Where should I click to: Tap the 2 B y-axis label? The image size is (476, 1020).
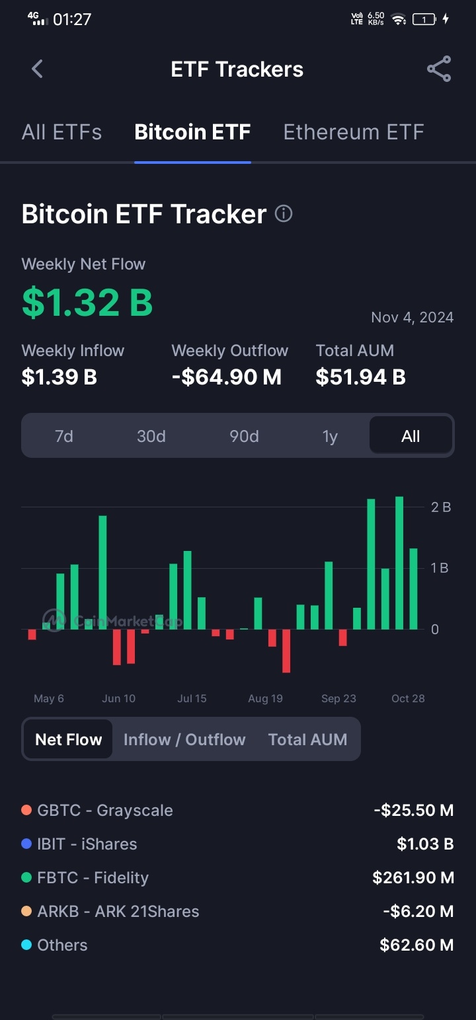pyautogui.click(x=441, y=507)
